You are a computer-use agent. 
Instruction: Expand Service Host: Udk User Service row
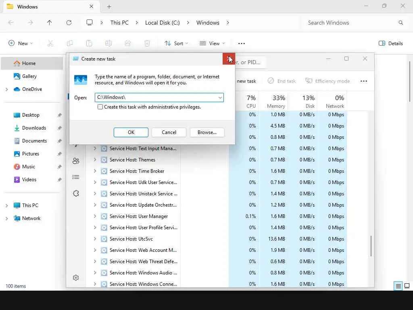(95, 182)
